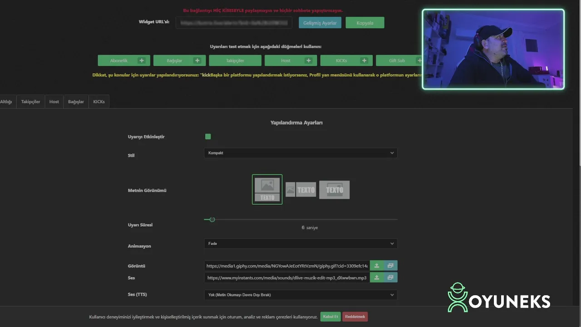
Task: Click inside the Widget URL field
Action: pos(234,22)
